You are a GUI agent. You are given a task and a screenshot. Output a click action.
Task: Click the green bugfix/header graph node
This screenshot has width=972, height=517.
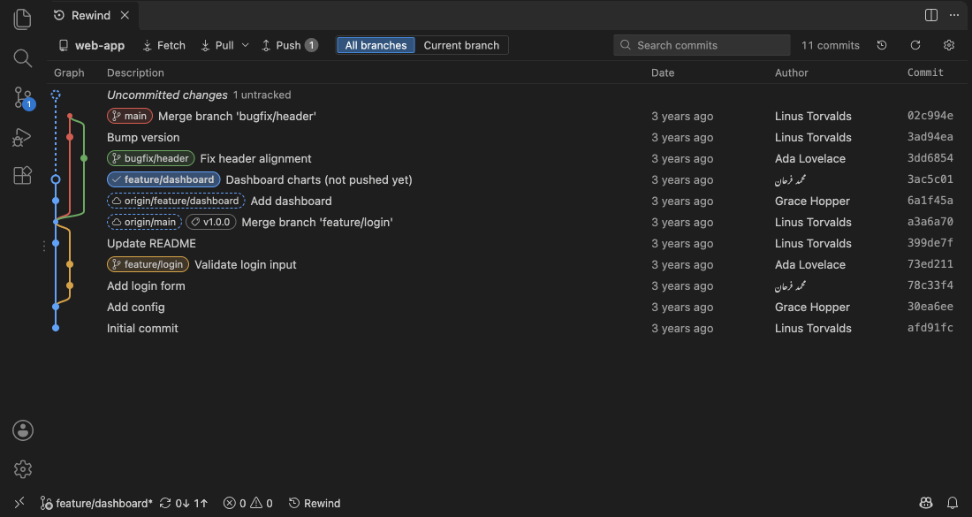tap(84, 158)
